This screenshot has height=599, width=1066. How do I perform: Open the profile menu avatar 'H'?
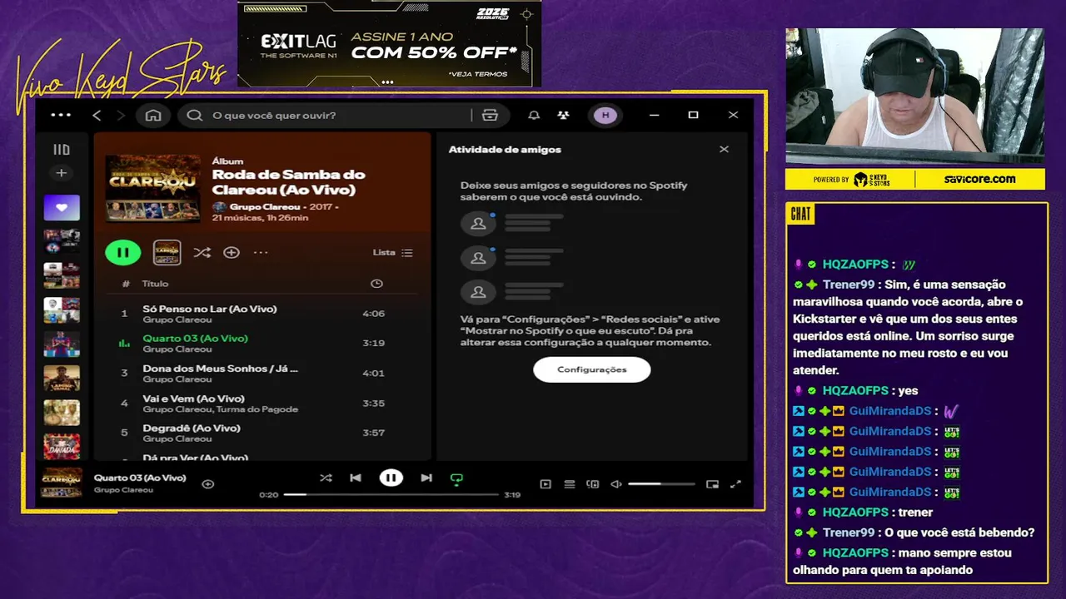click(605, 116)
